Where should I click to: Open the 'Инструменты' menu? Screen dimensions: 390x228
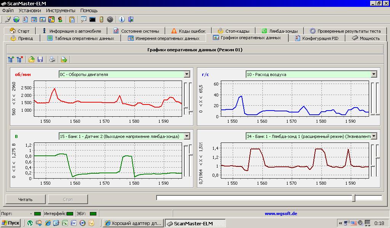coord(61,10)
